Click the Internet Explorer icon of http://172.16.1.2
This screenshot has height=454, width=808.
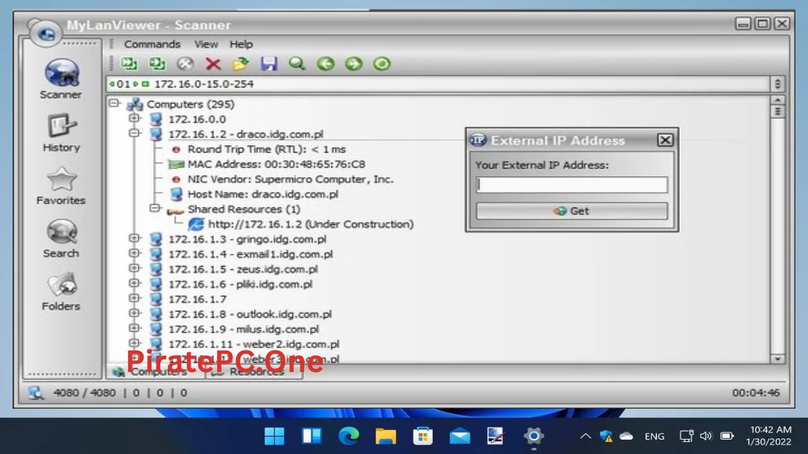[196, 224]
